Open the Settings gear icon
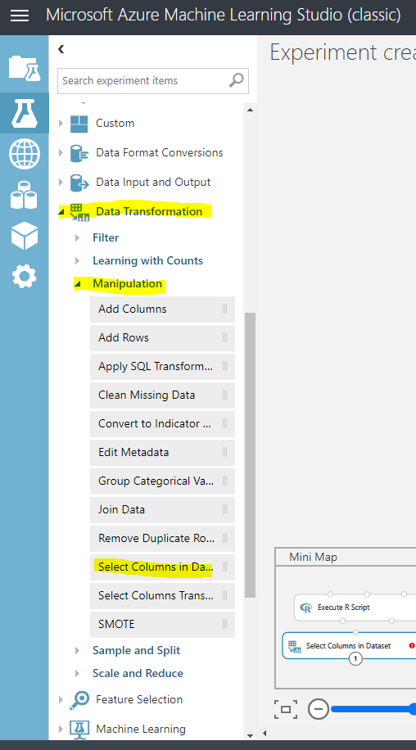The width and height of the screenshot is (416, 750). click(x=25, y=277)
